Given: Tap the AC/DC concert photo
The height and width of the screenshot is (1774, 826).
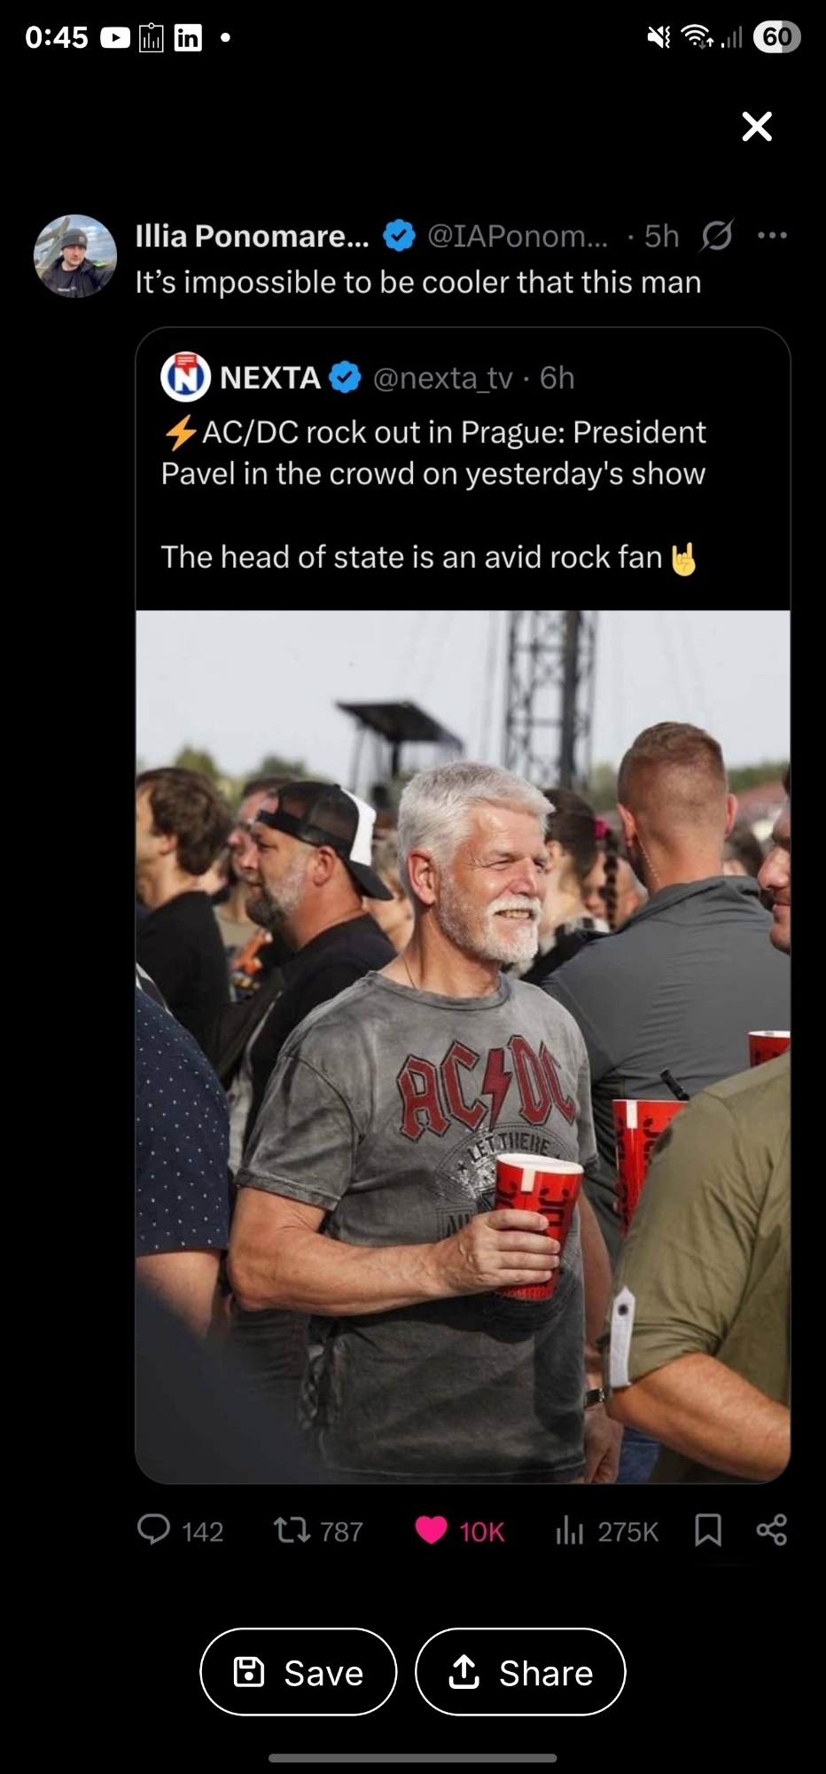Looking at the screenshot, I should (x=463, y=1047).
